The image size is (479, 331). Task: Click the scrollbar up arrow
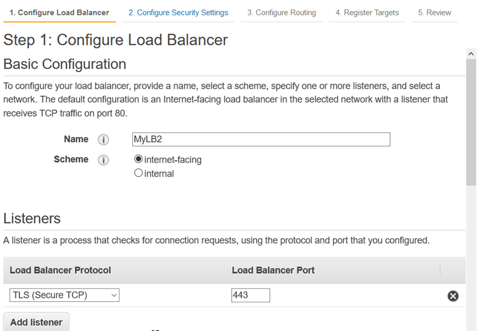pyautogui.click(x=471, y=54)
